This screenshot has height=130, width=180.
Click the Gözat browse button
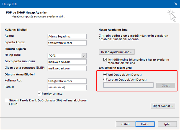pyautogui.click(x=165, y=85)
